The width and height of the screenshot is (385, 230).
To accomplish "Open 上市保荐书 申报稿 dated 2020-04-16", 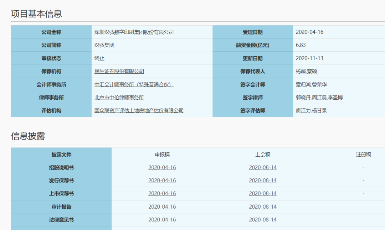I will click(162, 193).
